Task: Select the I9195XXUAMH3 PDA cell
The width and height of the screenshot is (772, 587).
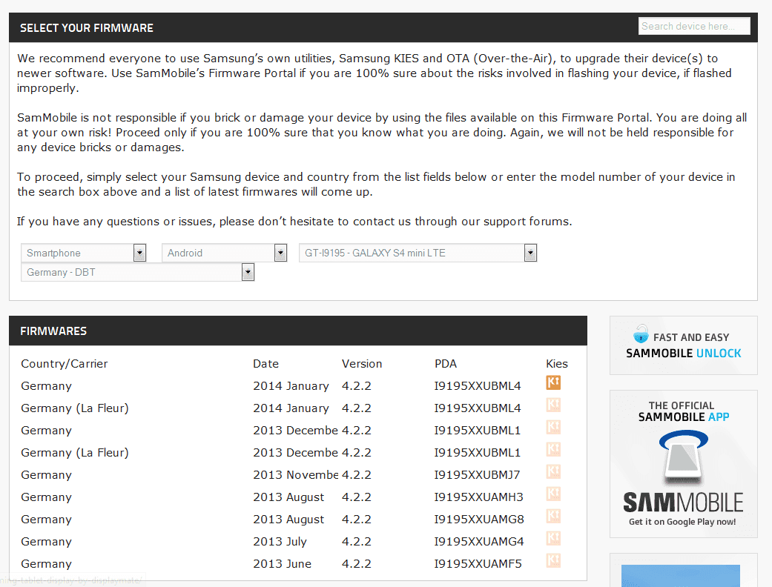Action: (x=478, y=497)
